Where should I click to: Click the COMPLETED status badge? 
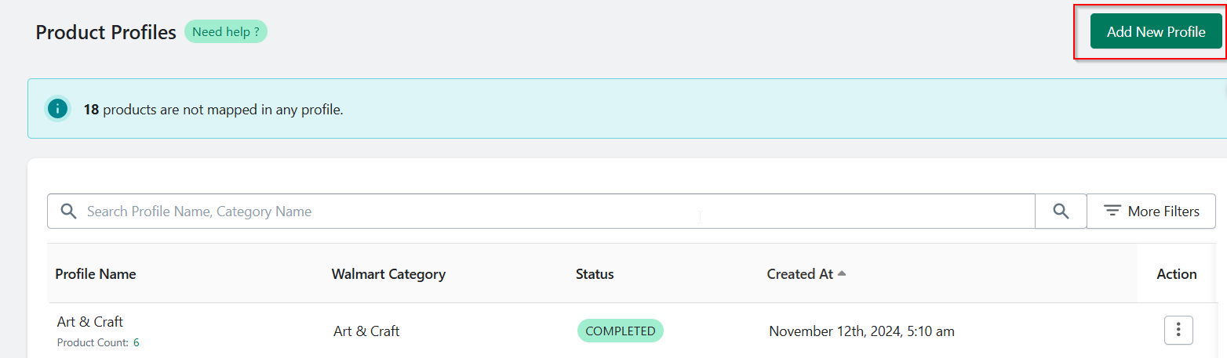621,331
